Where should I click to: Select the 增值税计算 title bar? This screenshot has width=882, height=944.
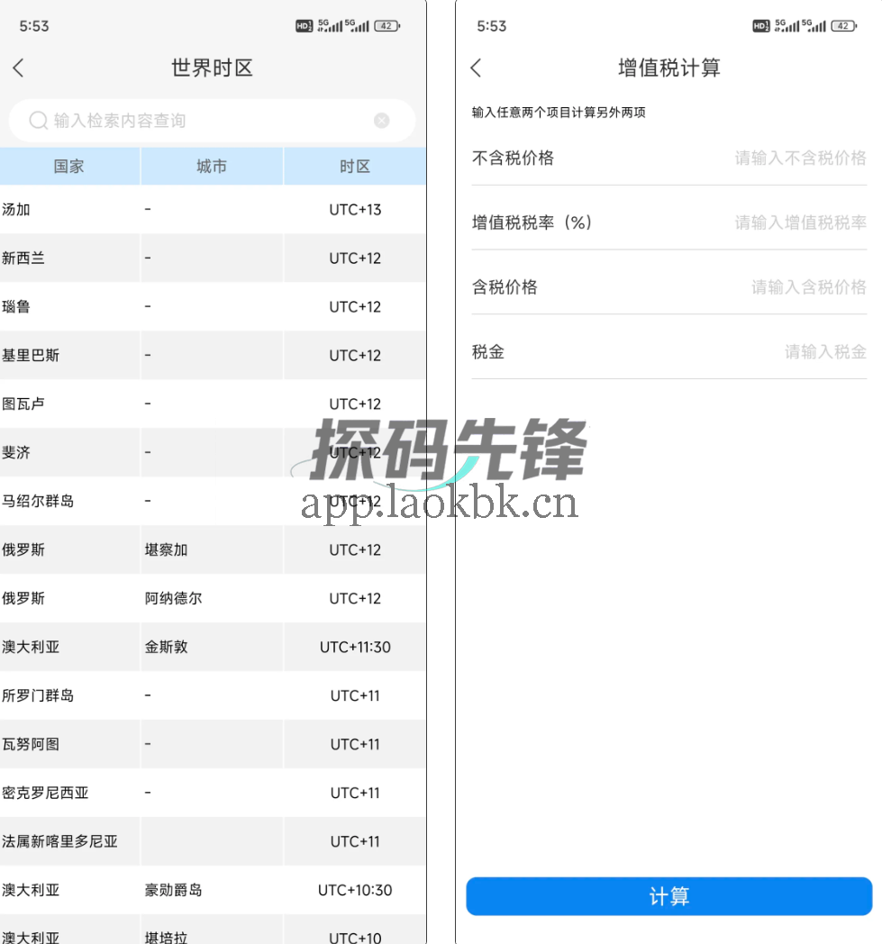pyautogui.click(x=668, y=68)
